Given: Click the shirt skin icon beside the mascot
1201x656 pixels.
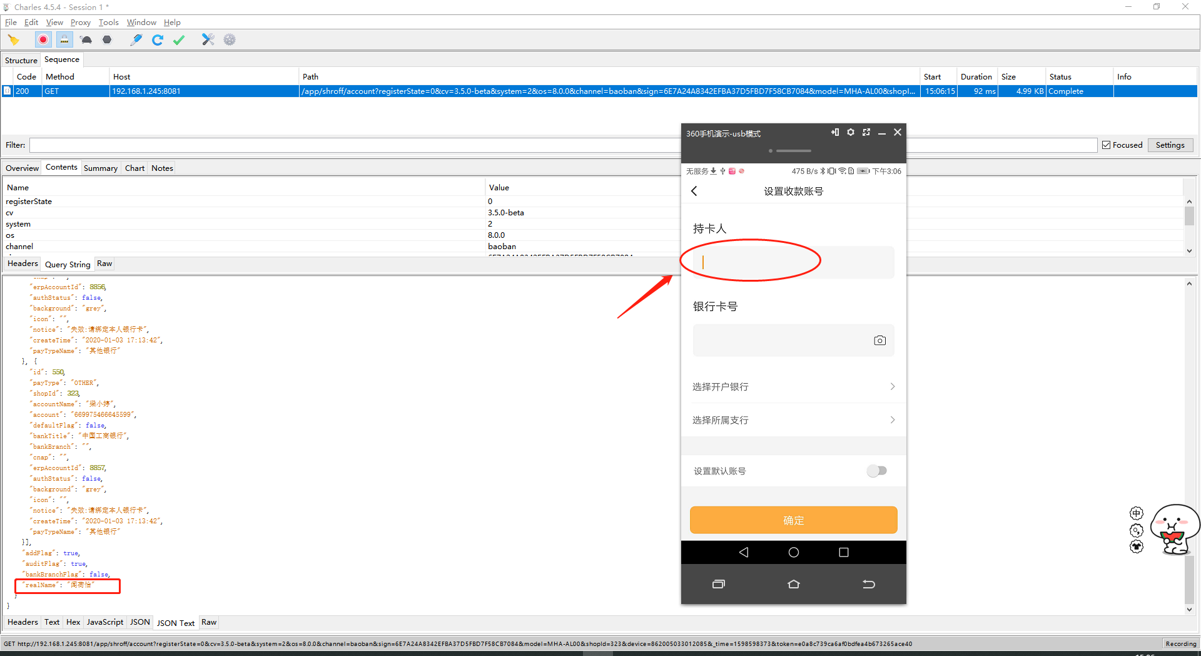Looking at the screenshot, I should [x=1137, y=546].
